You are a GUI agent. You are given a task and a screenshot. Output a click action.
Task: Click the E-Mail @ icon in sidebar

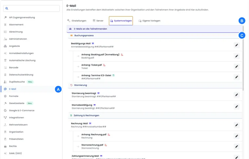[5, 89]
